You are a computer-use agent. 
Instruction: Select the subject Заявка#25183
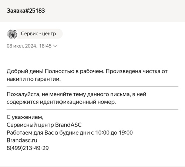[26, 11]
